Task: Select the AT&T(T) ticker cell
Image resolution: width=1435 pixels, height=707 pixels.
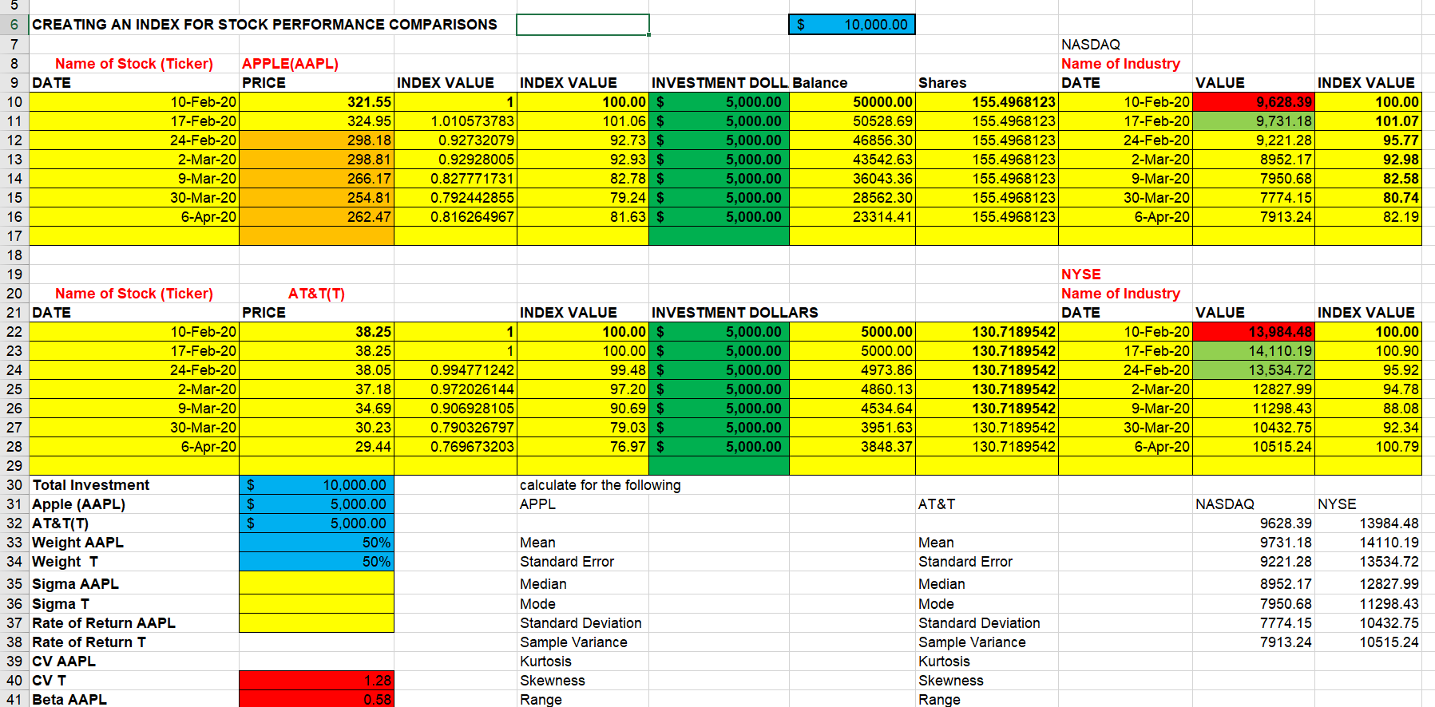Action: click(x=316, y=294)
